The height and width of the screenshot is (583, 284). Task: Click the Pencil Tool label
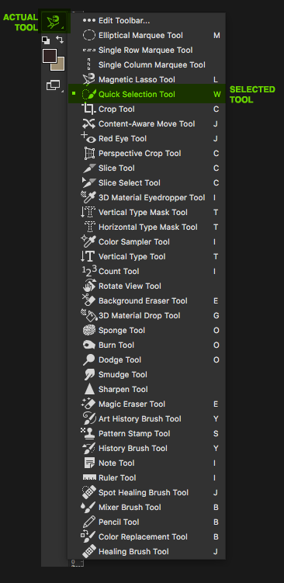tap(119, 522)
